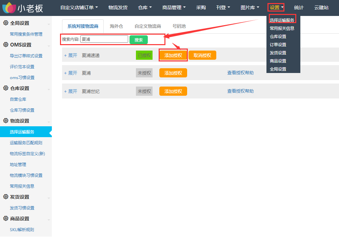Viewport: 339px width, 240px height.
Task: Open the 自定义店铺订单 dropdown menu
Action: (x=79, y=7)
